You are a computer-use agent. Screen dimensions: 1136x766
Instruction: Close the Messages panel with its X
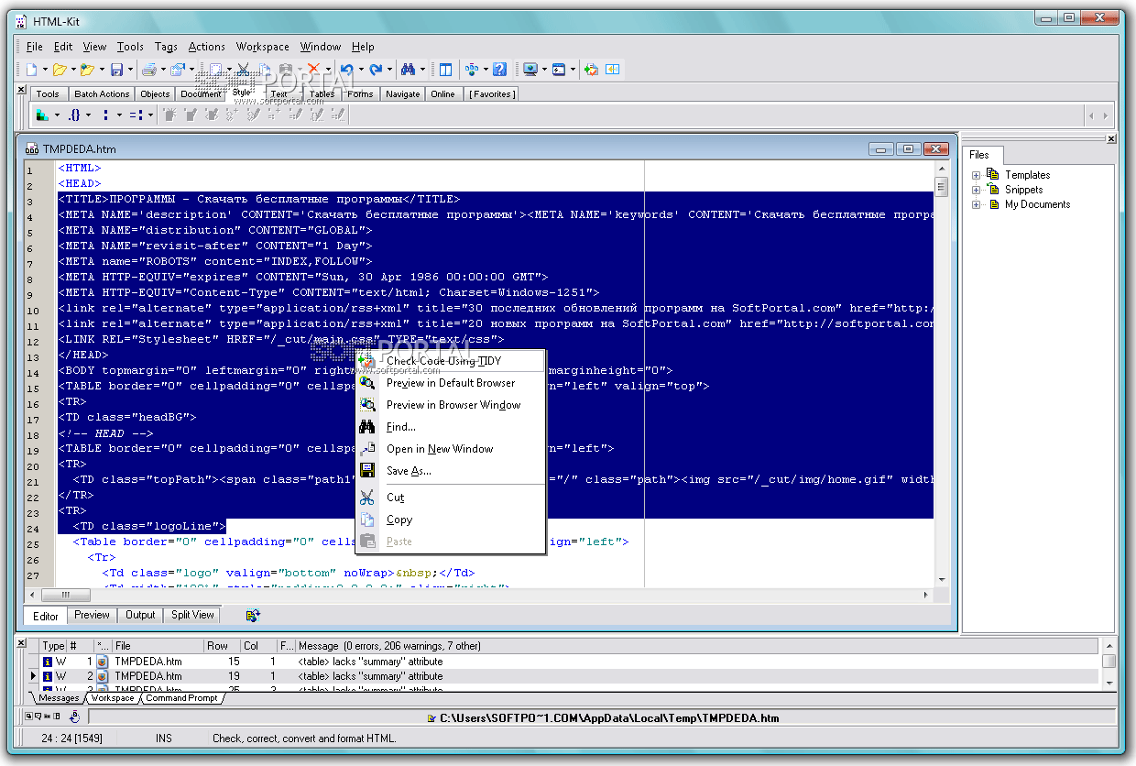coord(22,643)
